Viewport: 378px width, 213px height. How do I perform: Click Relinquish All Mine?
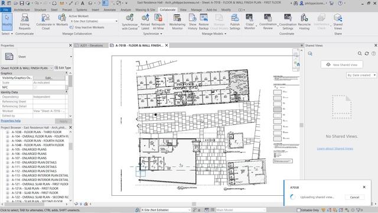click(158, 22)
